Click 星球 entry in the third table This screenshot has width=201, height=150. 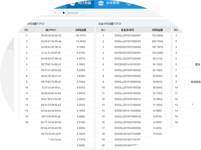[197, 64]
